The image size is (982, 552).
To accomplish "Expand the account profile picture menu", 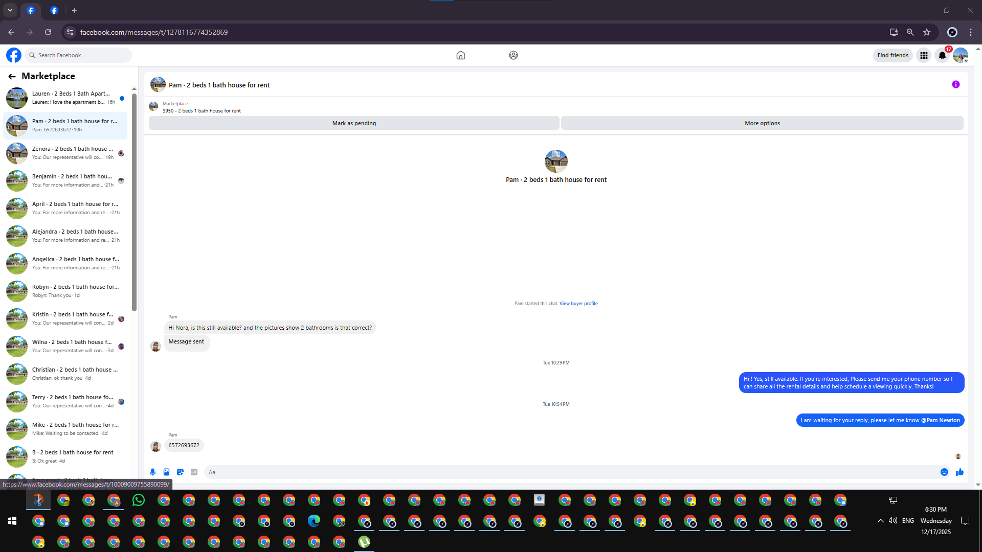I will point(961,56).
